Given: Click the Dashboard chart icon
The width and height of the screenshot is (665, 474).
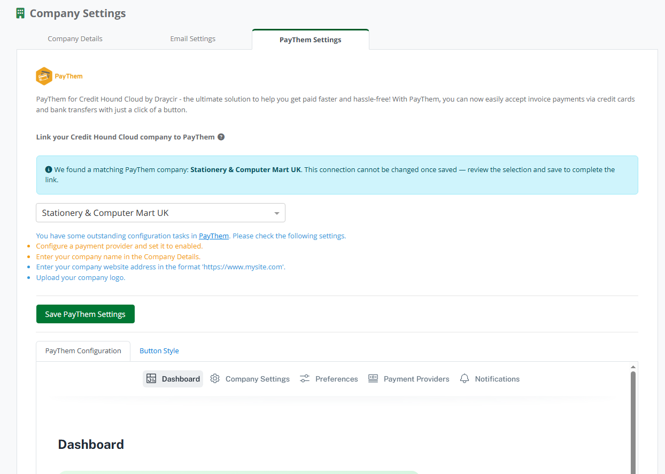Looking at the screenshot, I should pos(151,379).
